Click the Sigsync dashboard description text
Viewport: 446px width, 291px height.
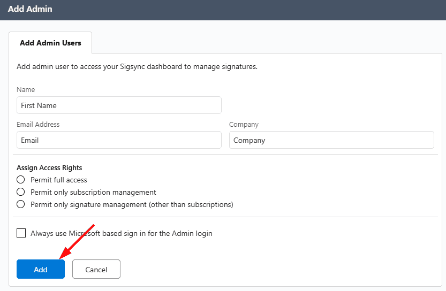137,67
